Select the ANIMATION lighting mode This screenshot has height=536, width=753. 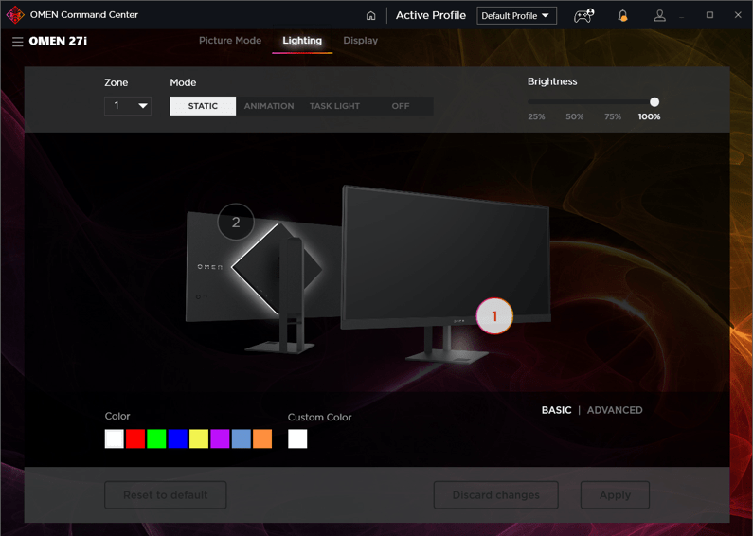(269, 106)
